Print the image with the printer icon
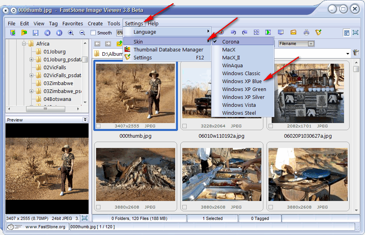365x235 pixels. [306, 33]
